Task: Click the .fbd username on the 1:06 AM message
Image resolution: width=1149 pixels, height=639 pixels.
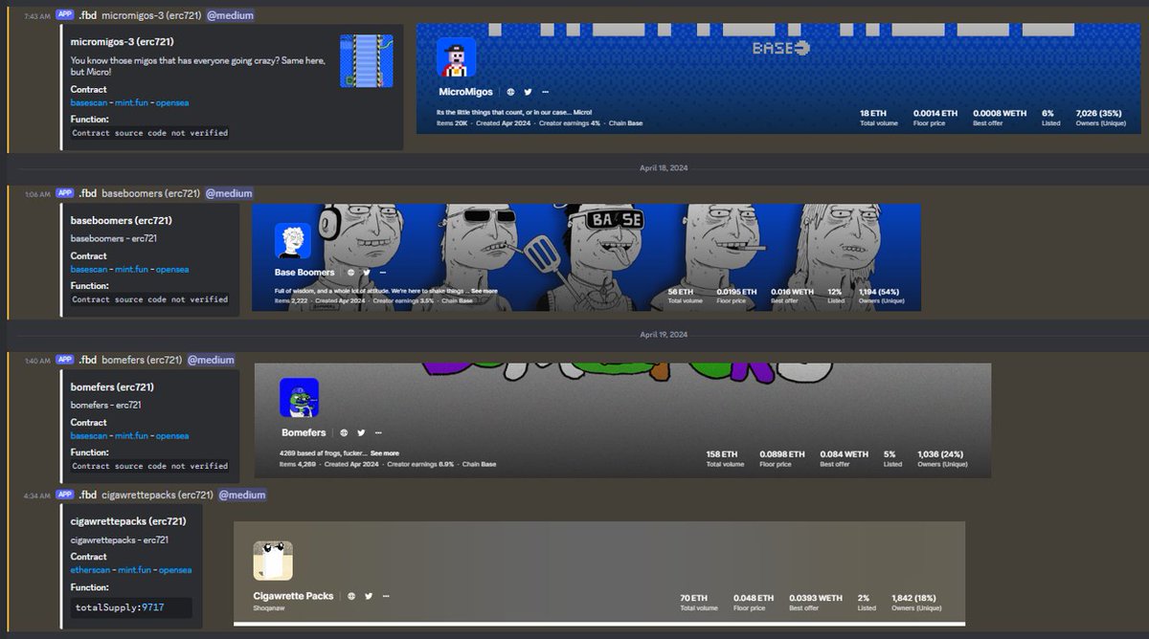Action: coord(87,192)
